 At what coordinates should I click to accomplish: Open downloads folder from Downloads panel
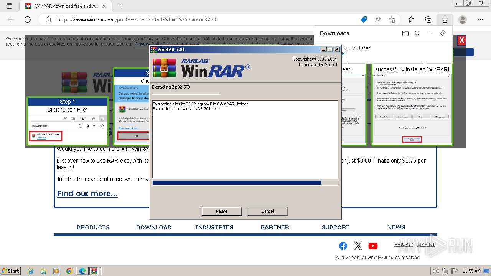click(x=405, y=33)
